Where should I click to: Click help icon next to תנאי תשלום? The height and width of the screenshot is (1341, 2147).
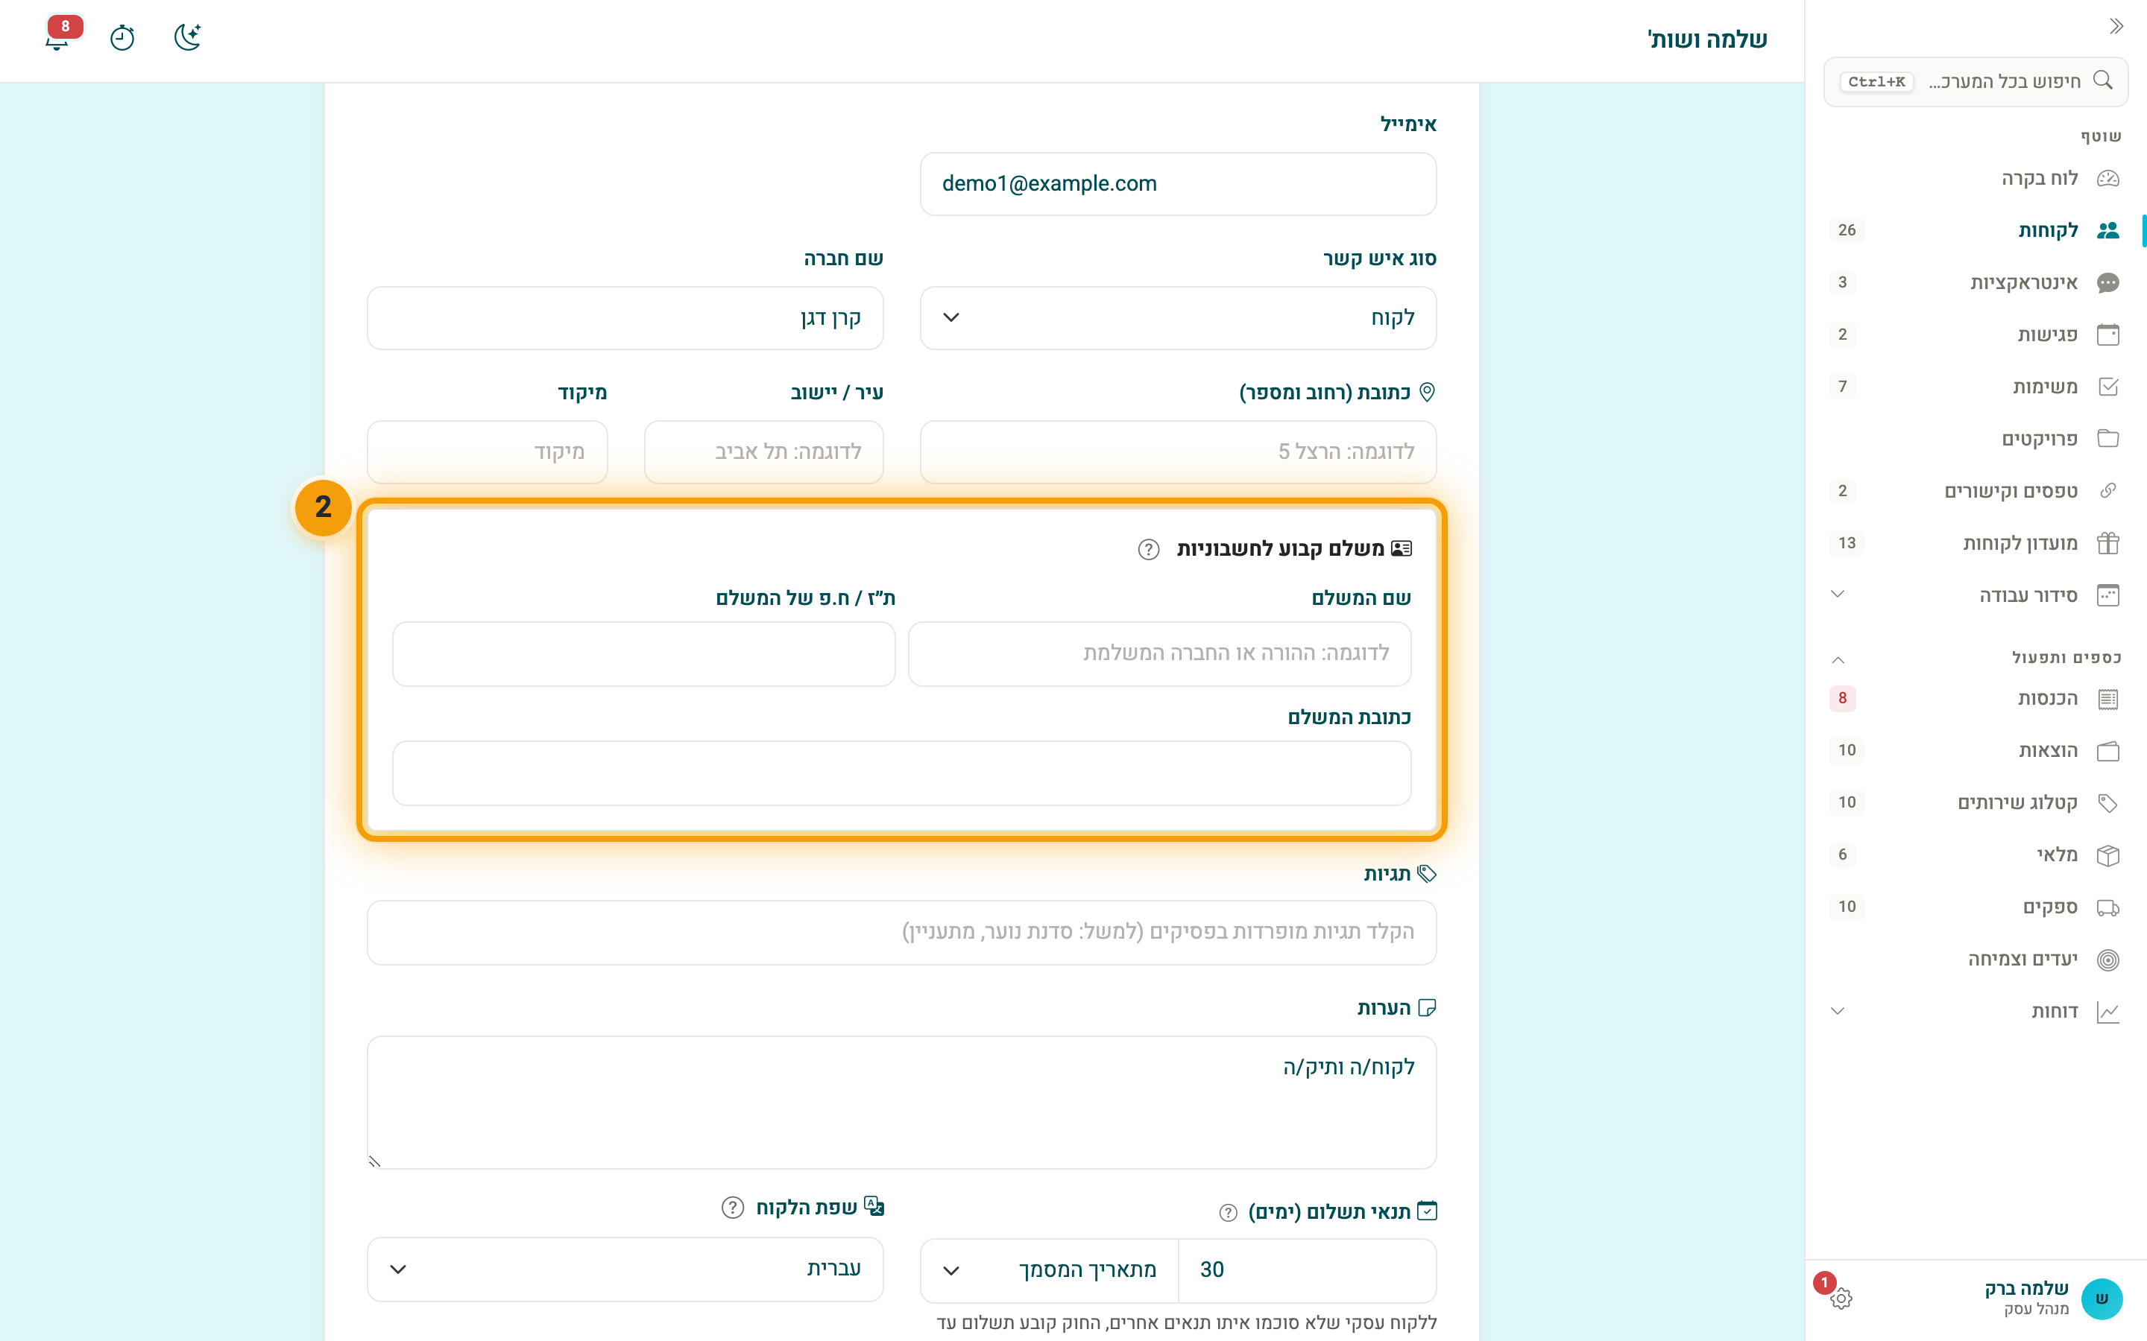click(x=1228, y=1212)
